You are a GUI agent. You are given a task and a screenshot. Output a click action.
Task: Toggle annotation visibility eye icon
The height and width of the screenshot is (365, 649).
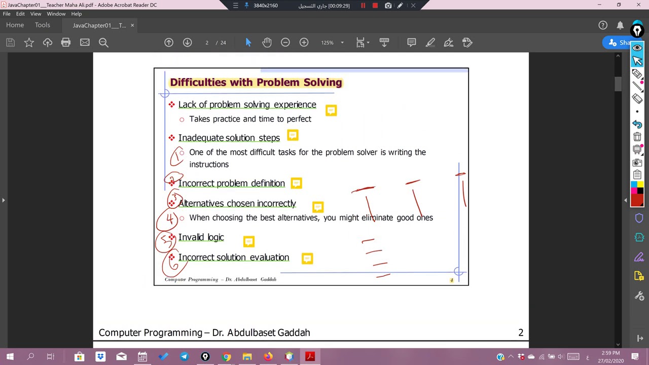click(x=637, y=48)
